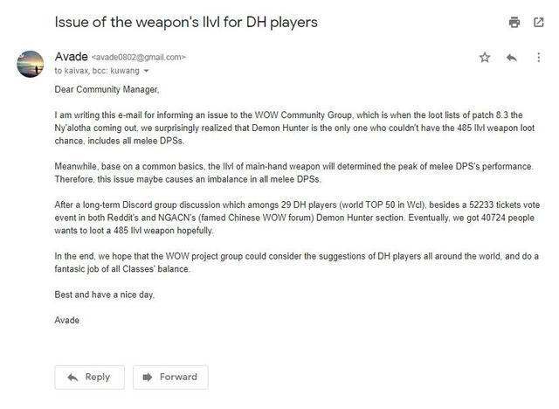
Task: Click the email subject line heading
Action: (186, 21)
